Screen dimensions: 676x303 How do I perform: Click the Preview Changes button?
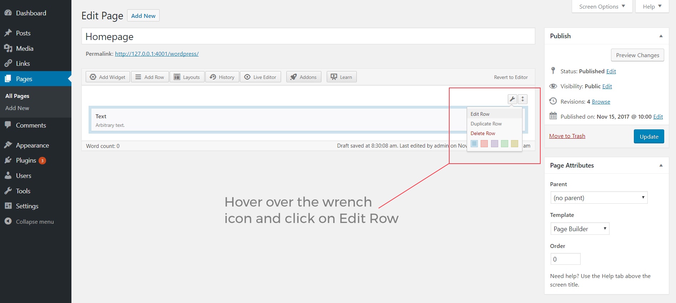pos(637,55)
